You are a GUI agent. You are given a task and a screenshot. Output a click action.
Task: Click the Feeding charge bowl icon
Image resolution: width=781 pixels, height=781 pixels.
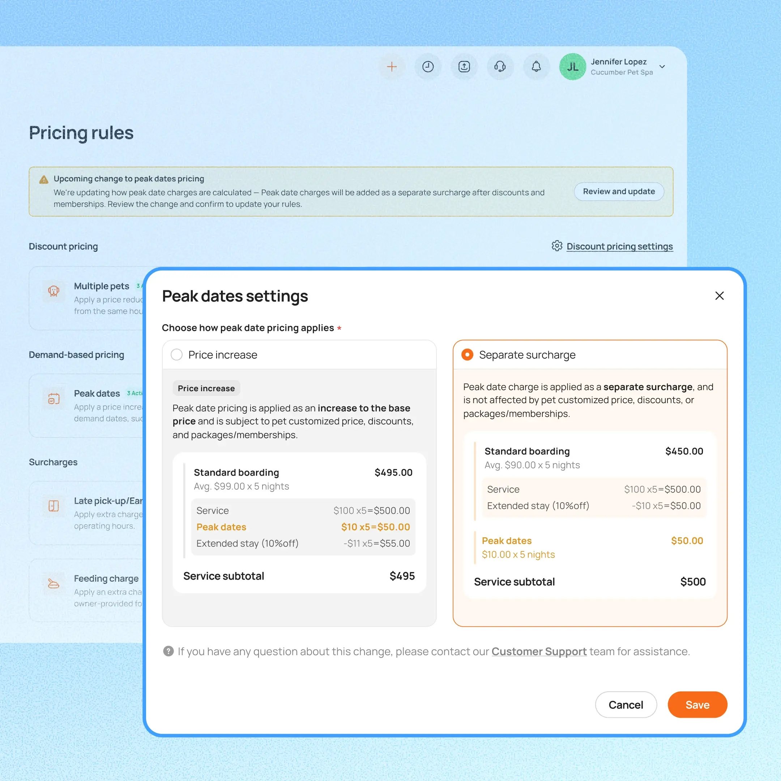(x=54, y=583)
